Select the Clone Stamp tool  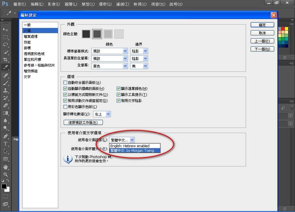6,90
